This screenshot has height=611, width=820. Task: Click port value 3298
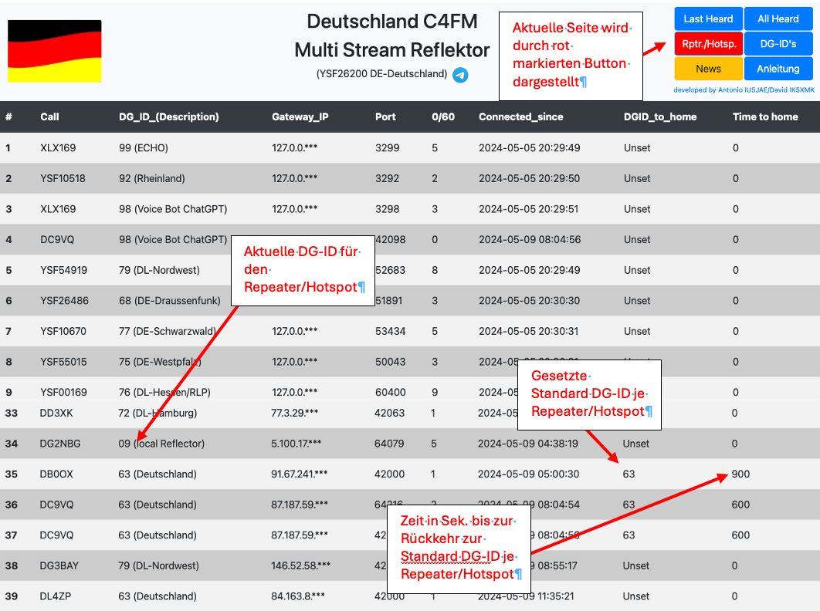point(387,209)
